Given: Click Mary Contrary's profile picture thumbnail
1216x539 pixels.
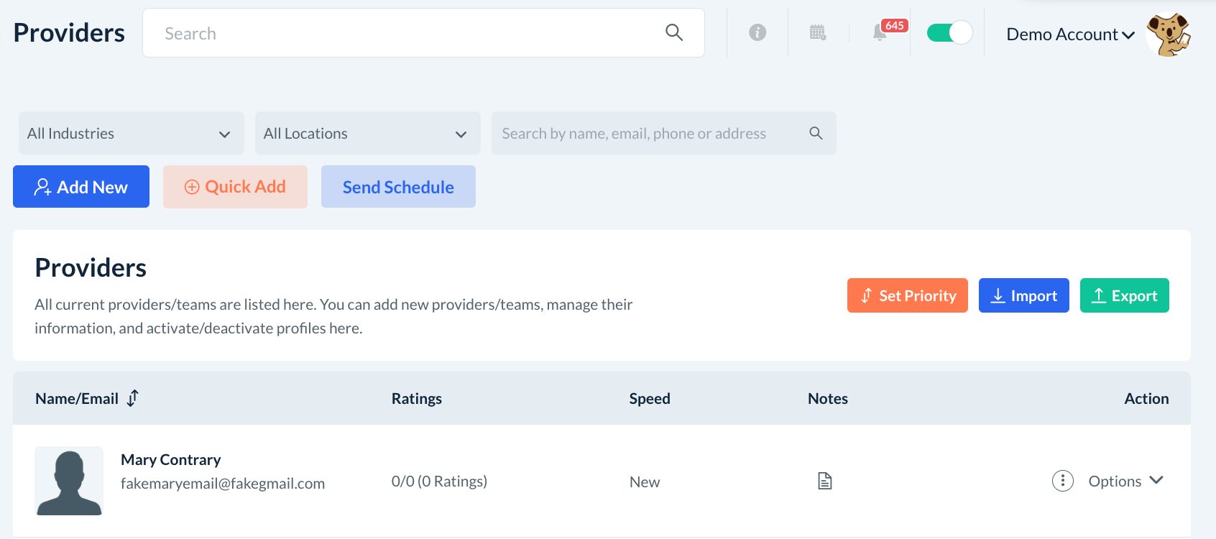Looking at the screenshot, I should (x=69, y=481).
